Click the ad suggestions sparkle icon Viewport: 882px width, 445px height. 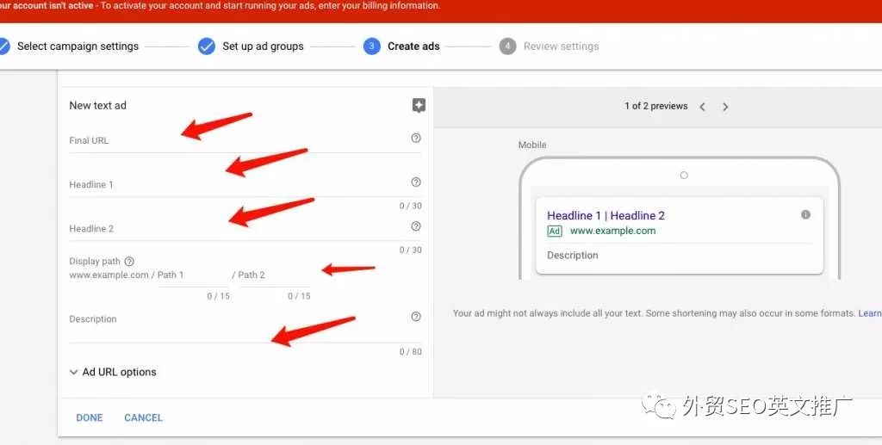coord(419,105)
